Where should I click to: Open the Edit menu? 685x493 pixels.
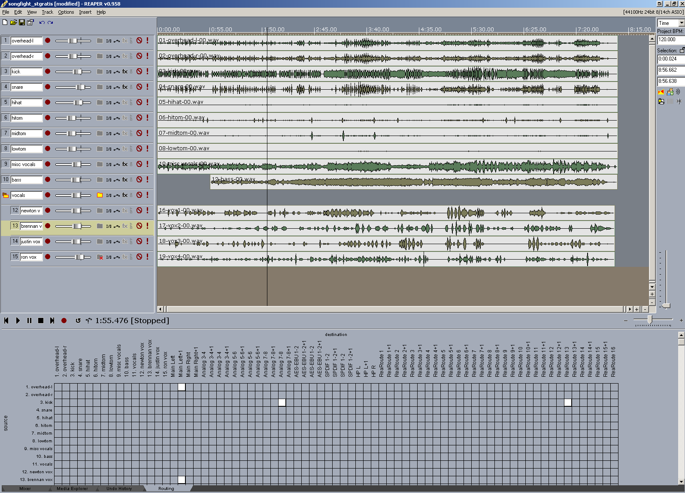pos(18,12)
